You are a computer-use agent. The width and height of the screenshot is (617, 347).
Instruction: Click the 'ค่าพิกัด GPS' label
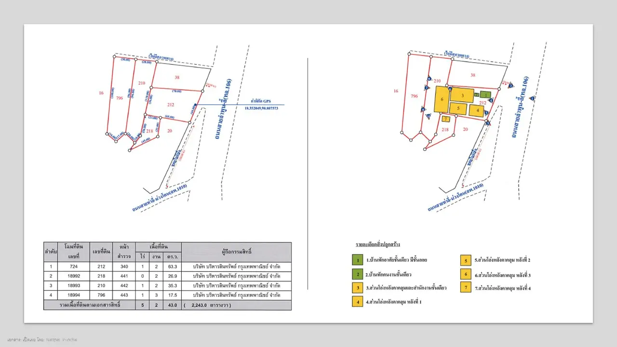point(260,102)
